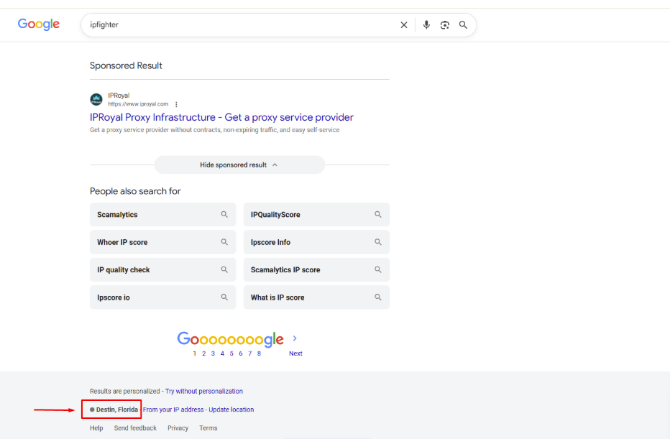Go to results page 4
The height and width of the screenshot is (439, 670).
(x=222, y=353)
